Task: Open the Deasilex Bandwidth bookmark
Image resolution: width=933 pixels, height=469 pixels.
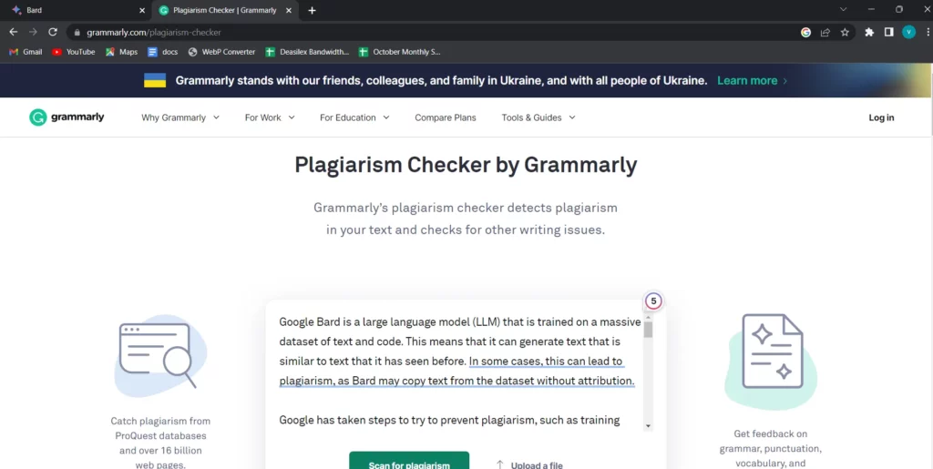Action: click(307, 52)
